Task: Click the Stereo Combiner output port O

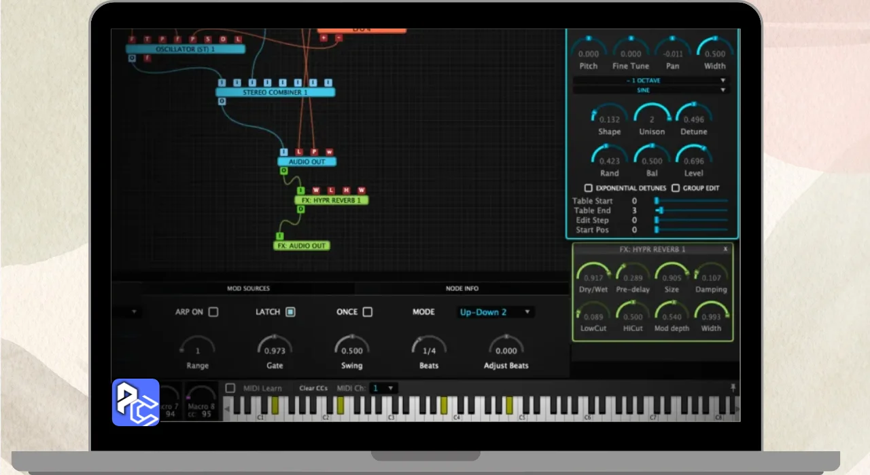Action: tap(222, 101)
